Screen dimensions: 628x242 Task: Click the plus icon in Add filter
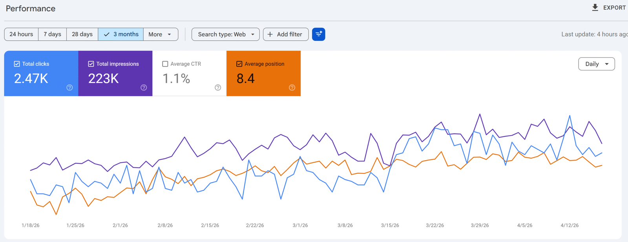pyautogui.click(x=270, y=34)
